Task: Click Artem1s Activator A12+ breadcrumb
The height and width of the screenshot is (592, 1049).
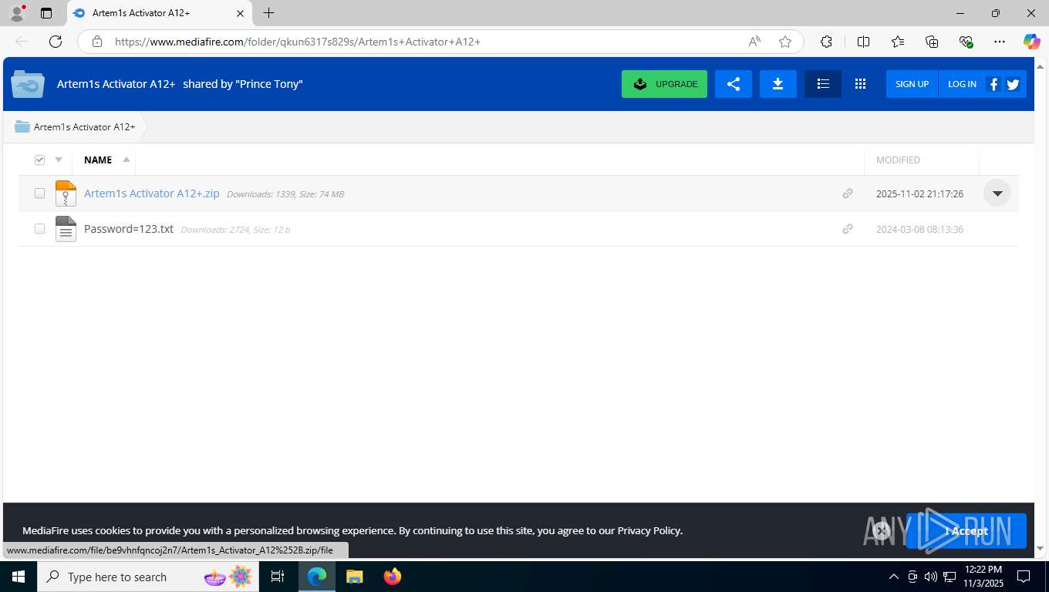Action: (84, 126)
